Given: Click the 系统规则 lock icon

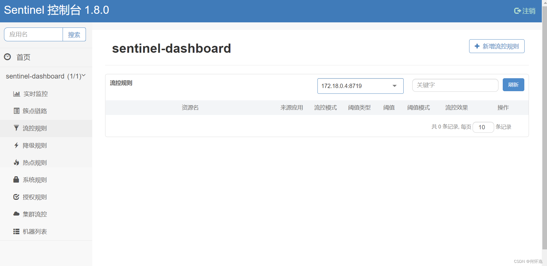Looking at the screenshot, I should point(16,179).
